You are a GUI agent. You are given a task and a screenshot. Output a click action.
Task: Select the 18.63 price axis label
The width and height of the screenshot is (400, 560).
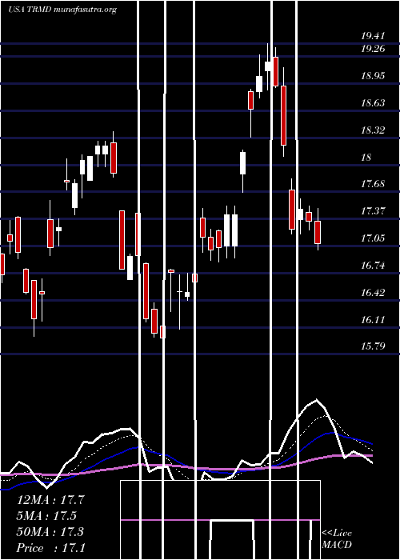point(373,103)
